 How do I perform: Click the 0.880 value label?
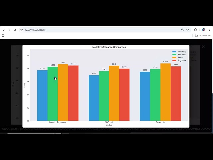point(166,62)
